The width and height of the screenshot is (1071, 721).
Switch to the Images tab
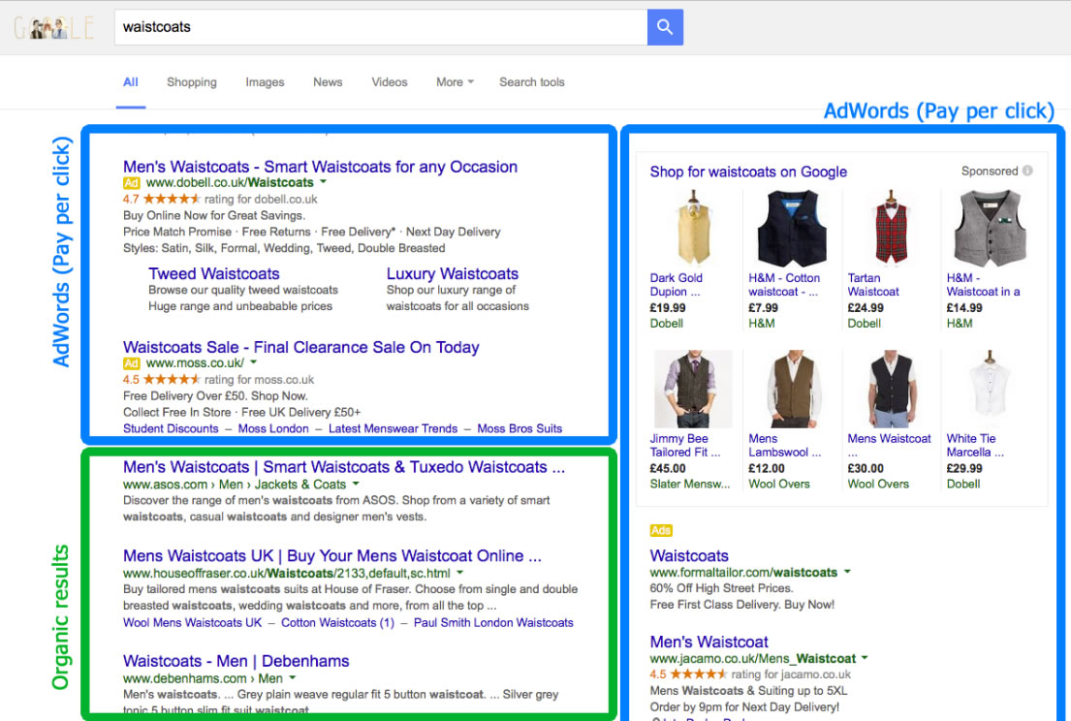[265, 82]
